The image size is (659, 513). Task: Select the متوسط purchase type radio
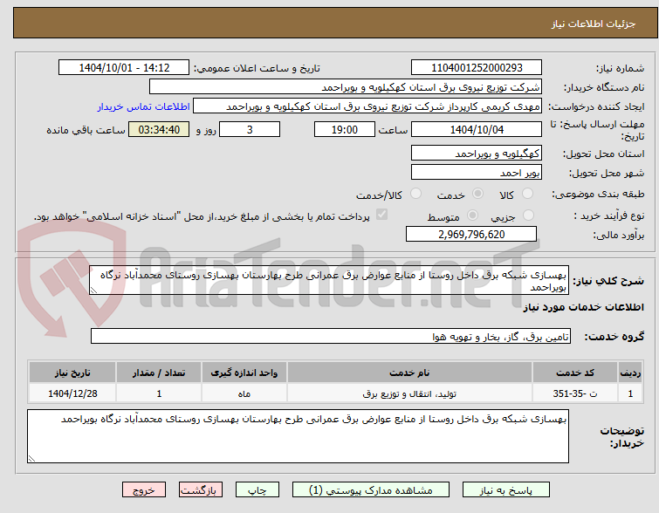pyautogui.click(x=472, y=215)
